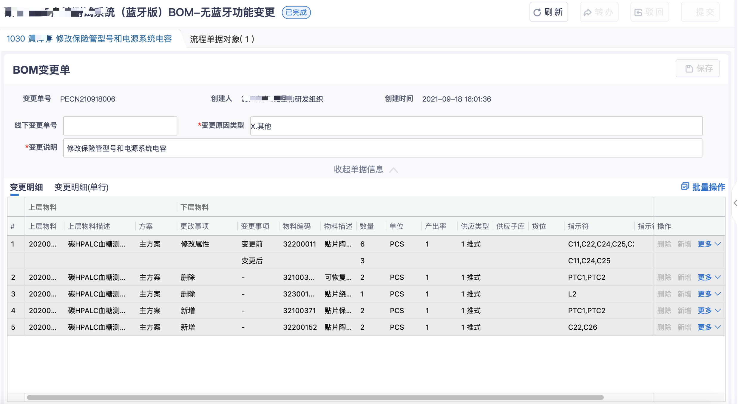This screenshot has height=404, width=738.
Task: Click the 线下变更单号 input field
Action: [x=120, y=126]
